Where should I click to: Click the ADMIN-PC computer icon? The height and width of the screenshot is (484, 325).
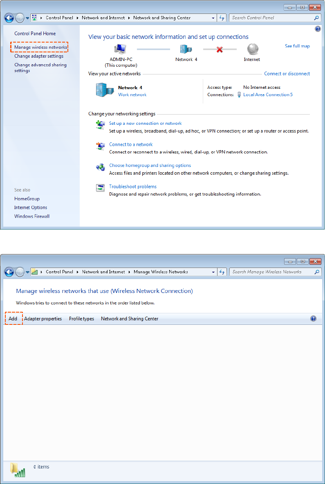tap(121, 50)
